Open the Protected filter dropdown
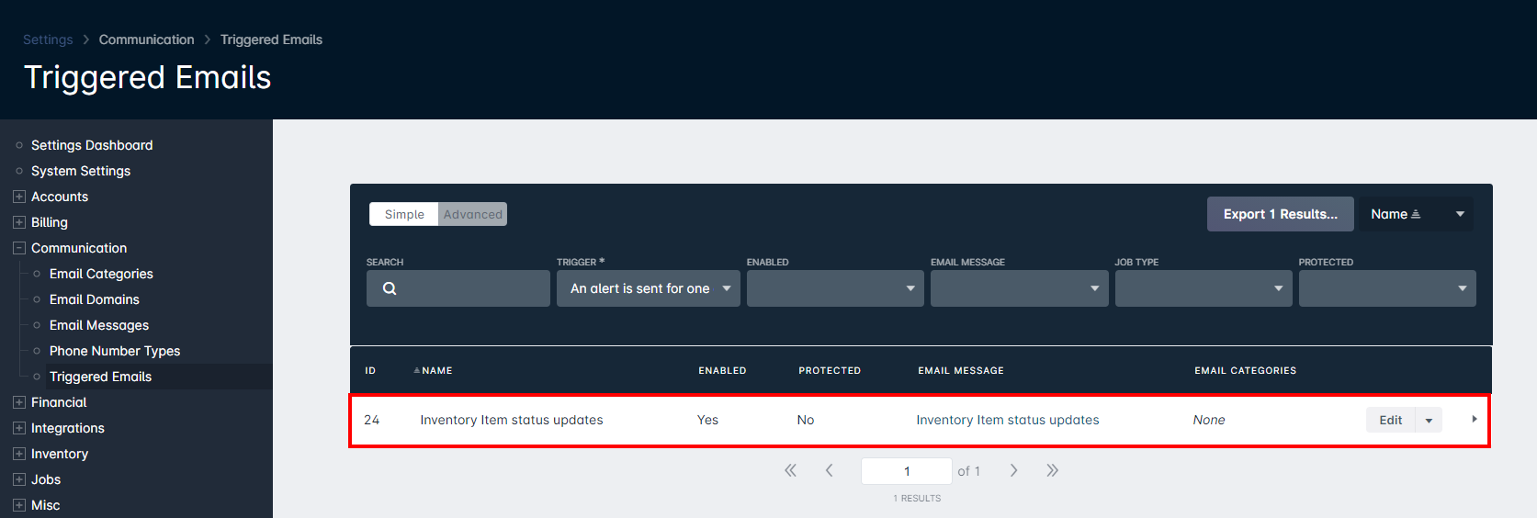 coord(1387,288)
